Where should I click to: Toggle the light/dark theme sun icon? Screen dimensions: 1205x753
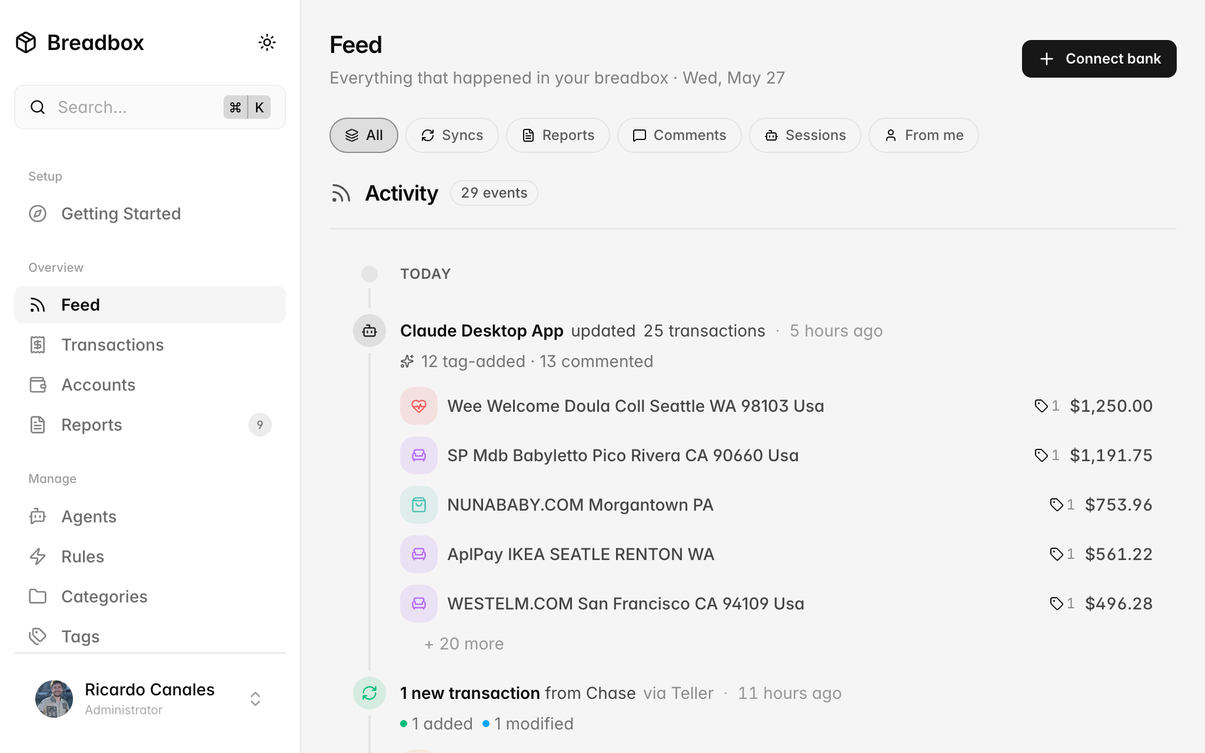point(267,42)
